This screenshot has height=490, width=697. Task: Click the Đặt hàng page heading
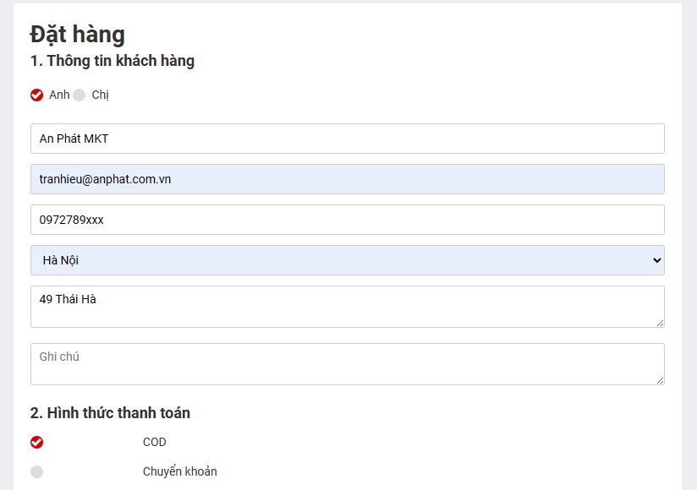click(x=77, y=35)
